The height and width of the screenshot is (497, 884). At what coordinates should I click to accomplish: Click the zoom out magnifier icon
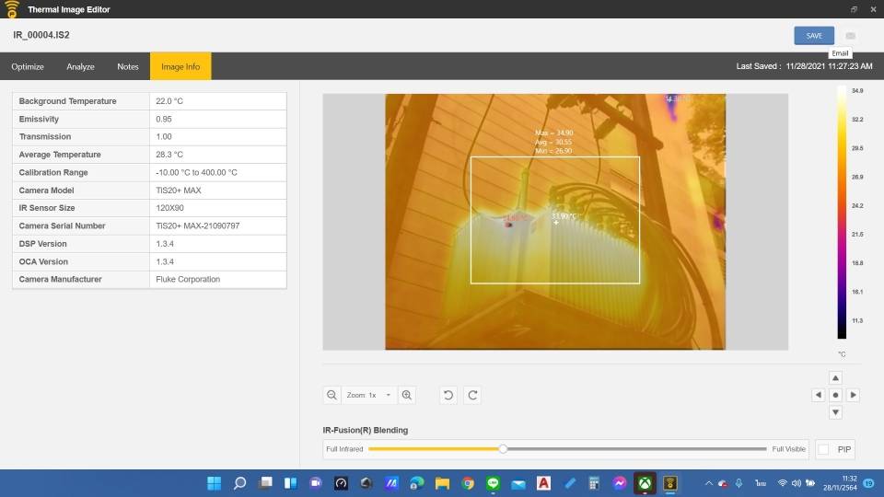[x=332, y=395]
